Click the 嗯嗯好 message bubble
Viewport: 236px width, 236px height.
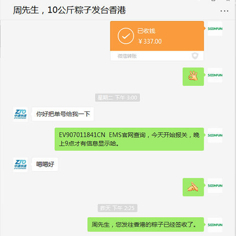45,164
